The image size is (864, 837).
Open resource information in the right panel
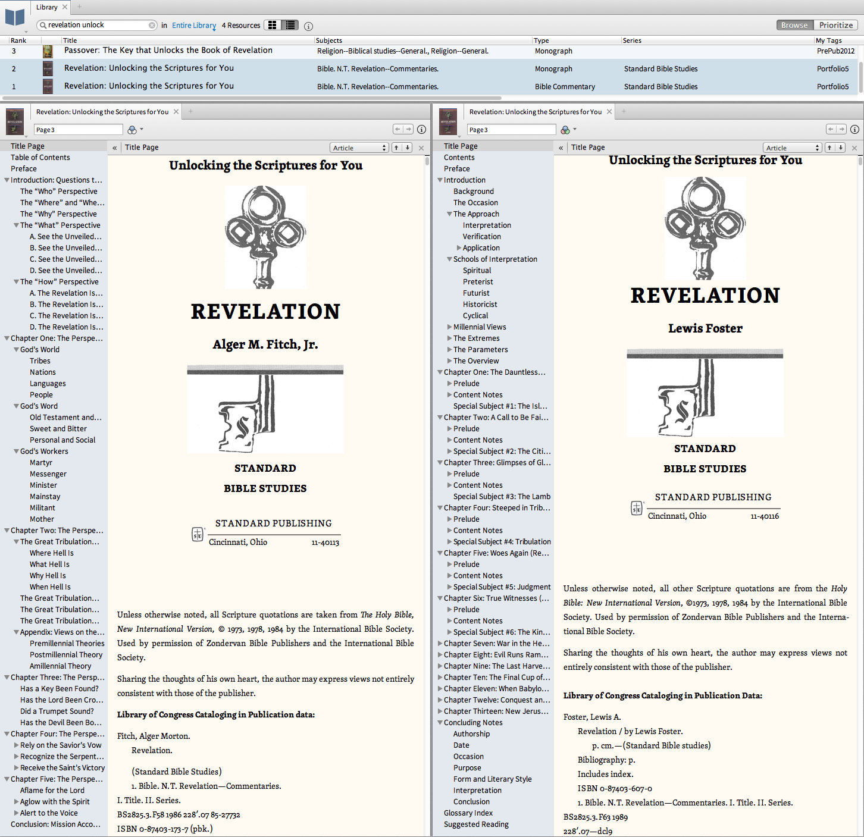854,129
